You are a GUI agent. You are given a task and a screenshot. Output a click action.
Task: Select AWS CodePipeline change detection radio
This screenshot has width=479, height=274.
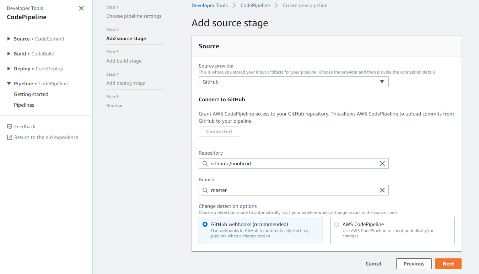pyautogui.click(x=337, y=224)
